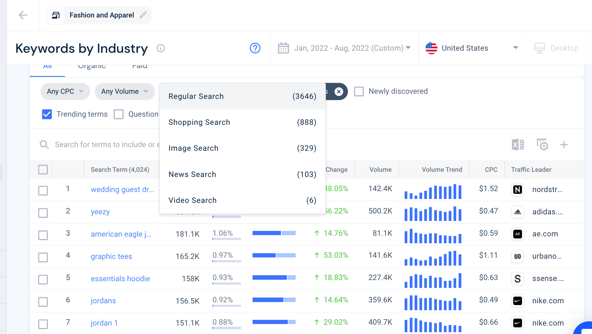Focus the search terms input field
Screen dimensions: 592x334
107,145
